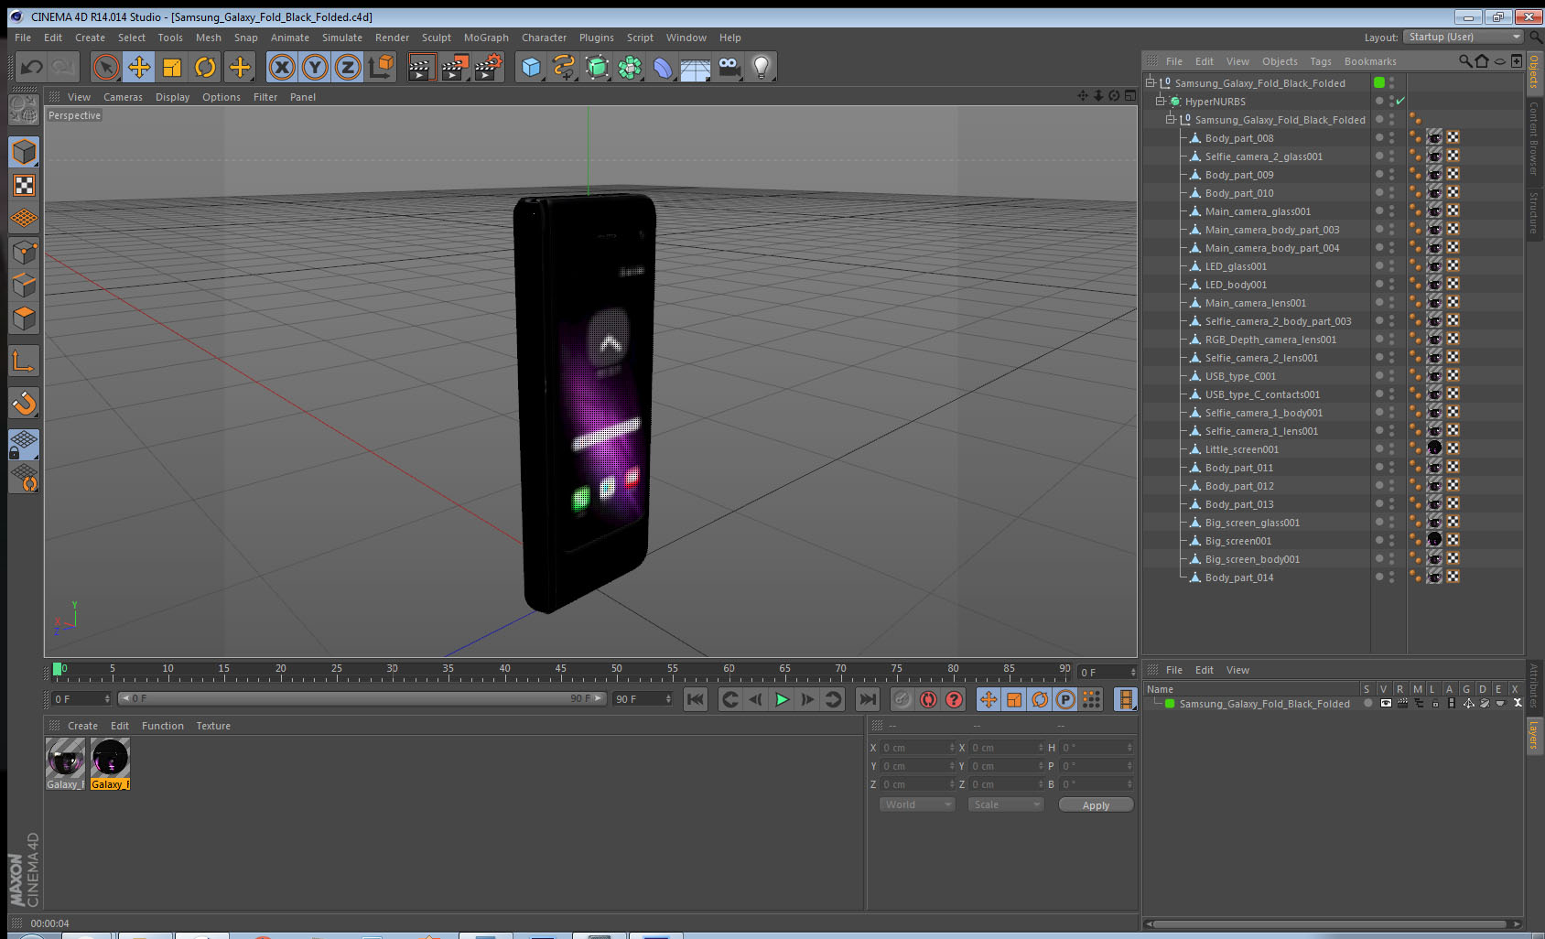Click the record active objects button
Viewport: 1545px width, 939px height.
902,700
